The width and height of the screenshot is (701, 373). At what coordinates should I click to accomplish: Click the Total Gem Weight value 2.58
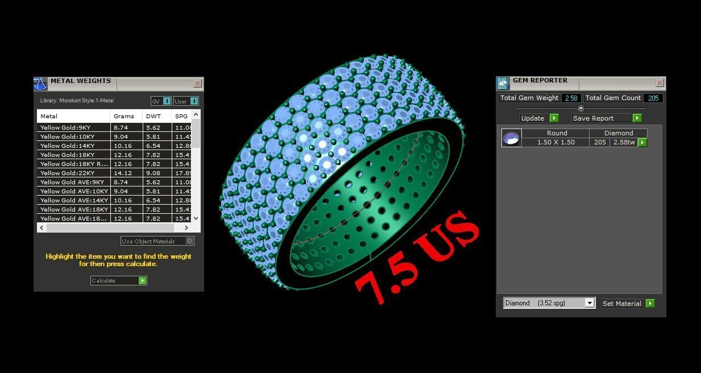571,98
